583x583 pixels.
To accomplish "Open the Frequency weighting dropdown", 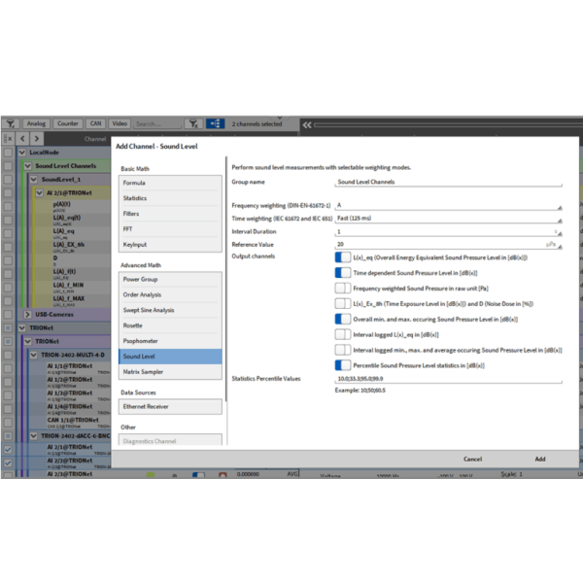I will [448, 206].
